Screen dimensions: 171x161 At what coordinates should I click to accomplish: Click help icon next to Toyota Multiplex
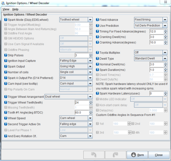tap(98, 53)
